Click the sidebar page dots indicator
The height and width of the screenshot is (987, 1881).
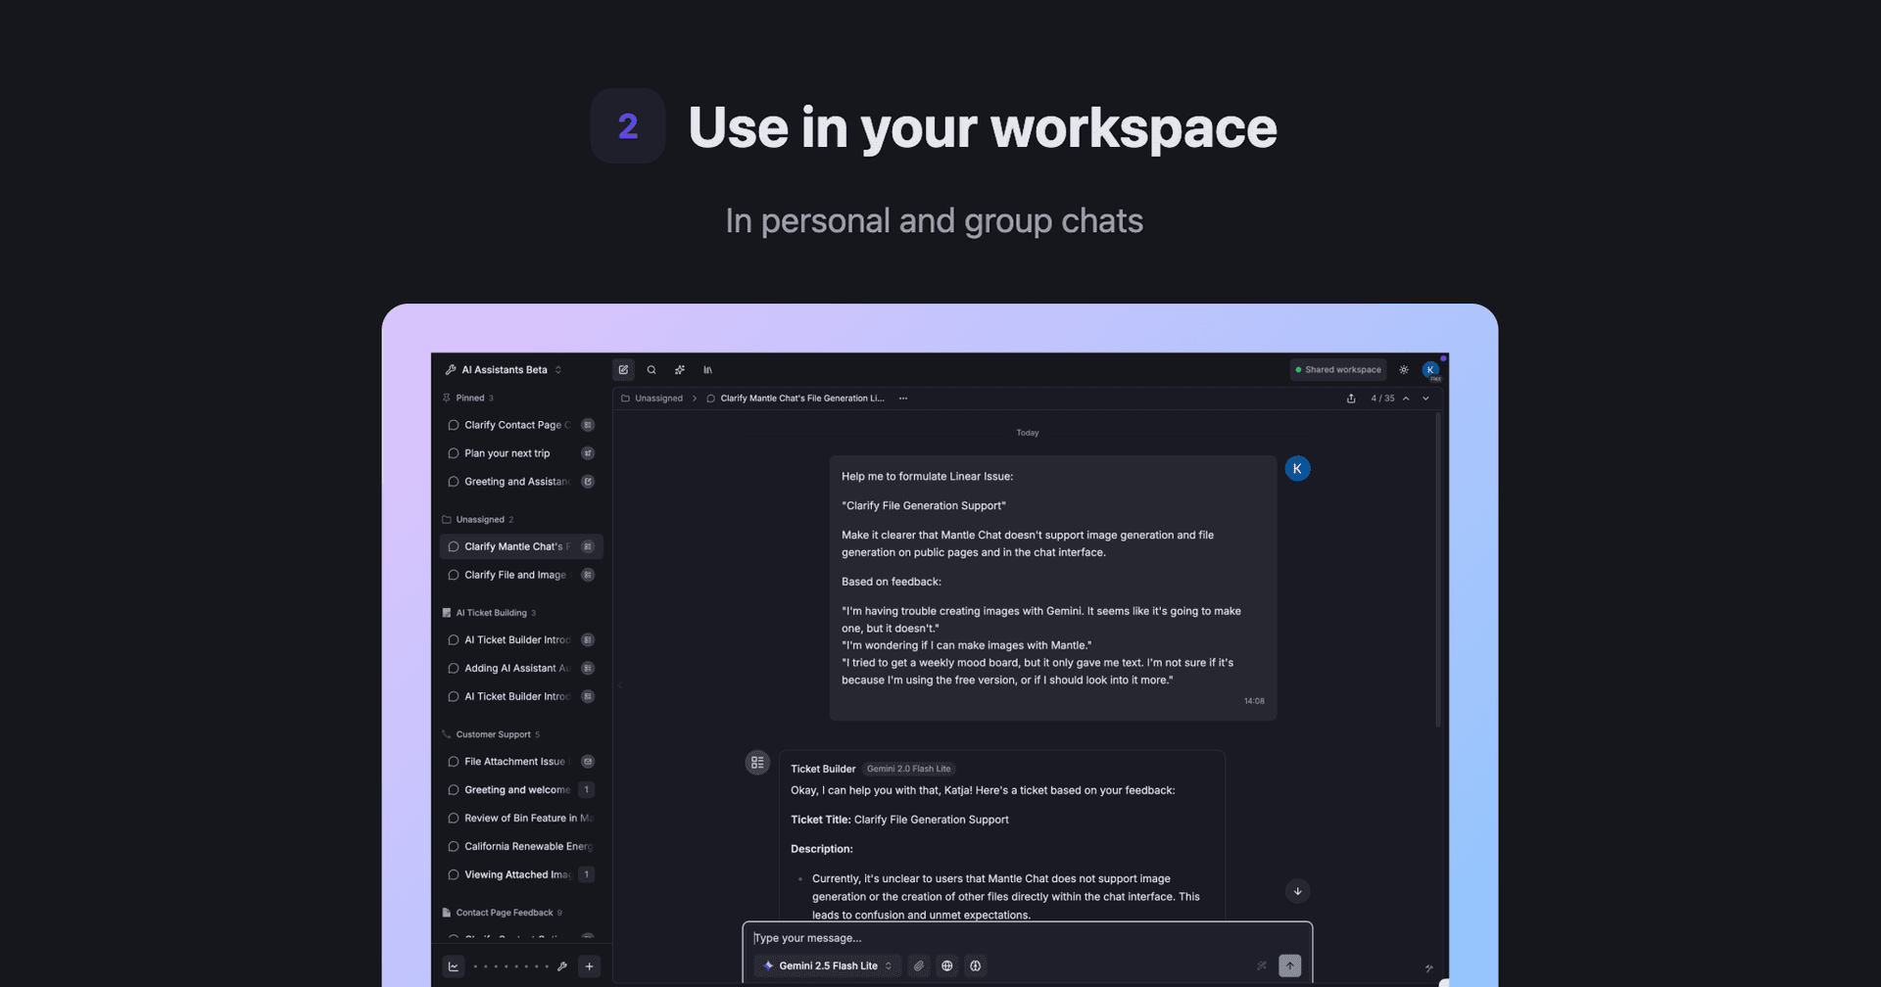click(510, 966)
